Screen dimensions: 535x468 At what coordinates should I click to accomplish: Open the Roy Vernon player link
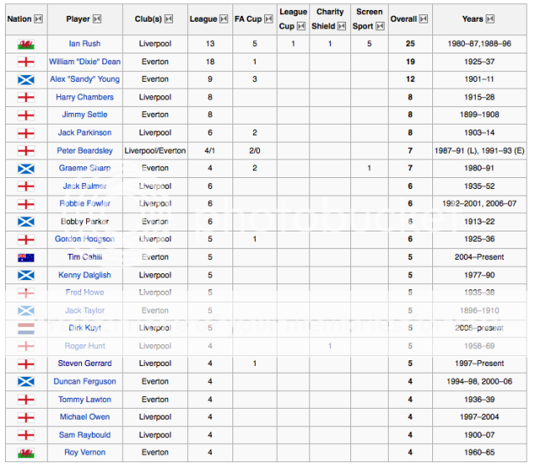84,453
